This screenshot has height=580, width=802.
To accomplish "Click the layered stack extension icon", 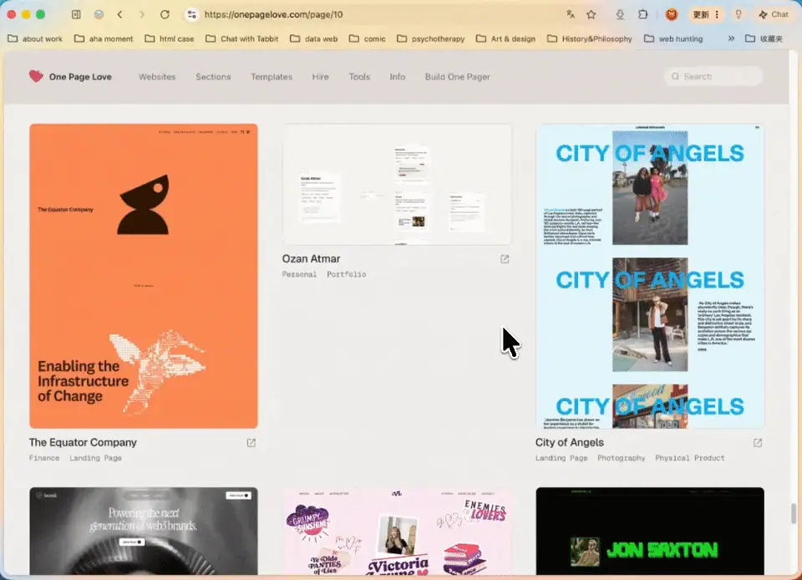I will (x=99, y=14).
